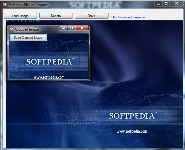Maximize the Sofonesia Picture Cropper main window
This screenshot has height=150, width=185.
[x=166, y=4]
